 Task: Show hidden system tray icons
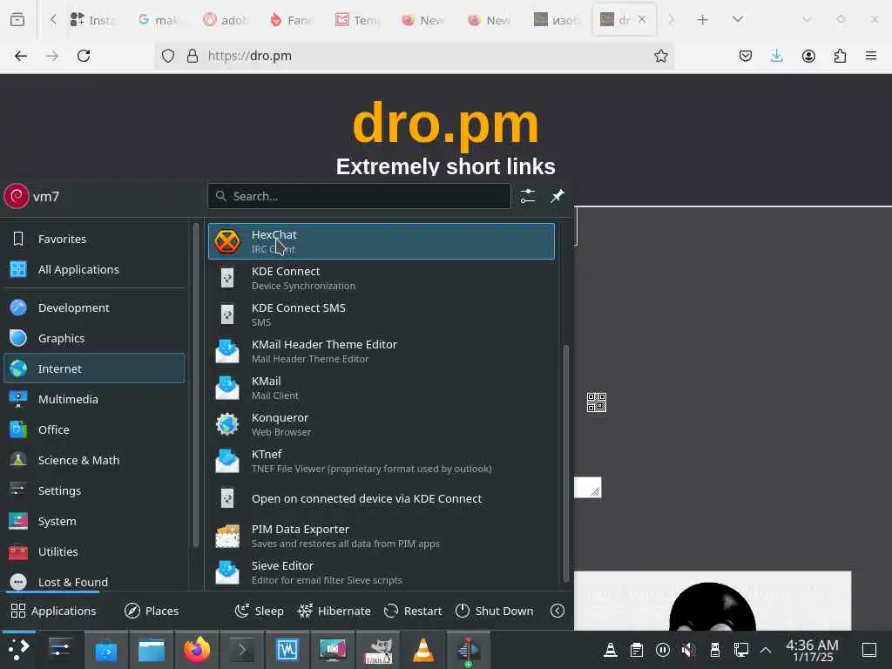pyautogui.click(x=766, y=650)
